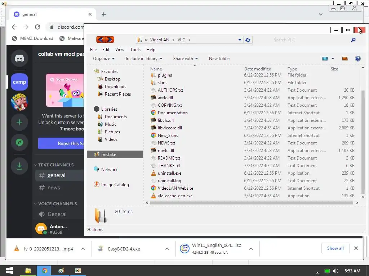The width and height of the screenshot is (369, 276).
Task: Click the volume speaker tray icon
Action: (x=336, y=271)
